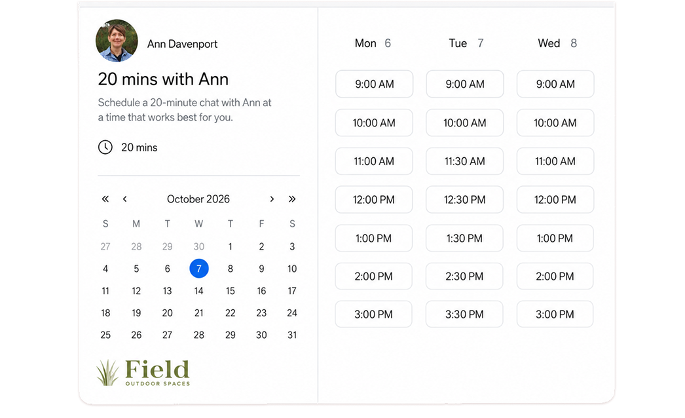Image resolution: width=685 pixels, height=418 pixels.
Task: Select the highlighted date 7 in calendar
Action: pos(199,269)
